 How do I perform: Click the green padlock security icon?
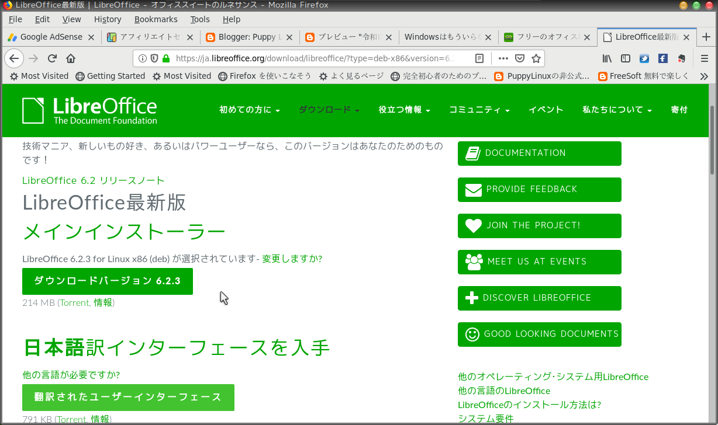coord(166,58)
